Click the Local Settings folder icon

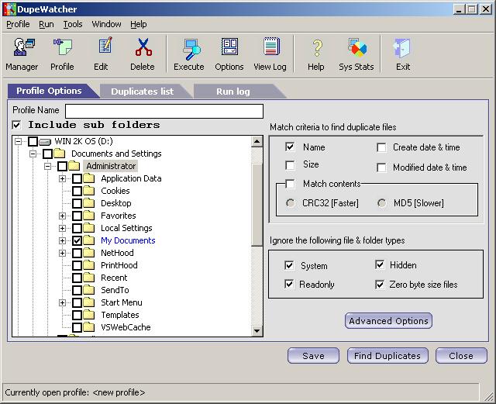[x=89, y=228]
